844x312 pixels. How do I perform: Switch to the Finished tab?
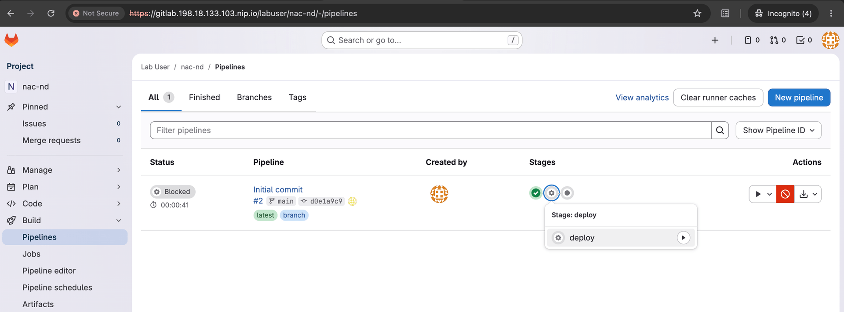(204, 98)
